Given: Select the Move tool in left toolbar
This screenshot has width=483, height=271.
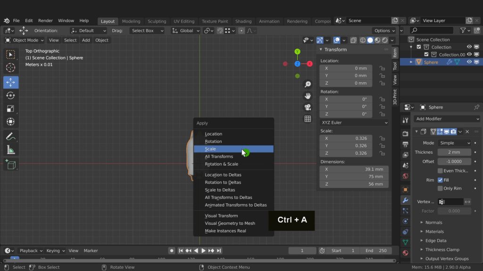Looking at the screenshot, I should (x=11, y=82).
